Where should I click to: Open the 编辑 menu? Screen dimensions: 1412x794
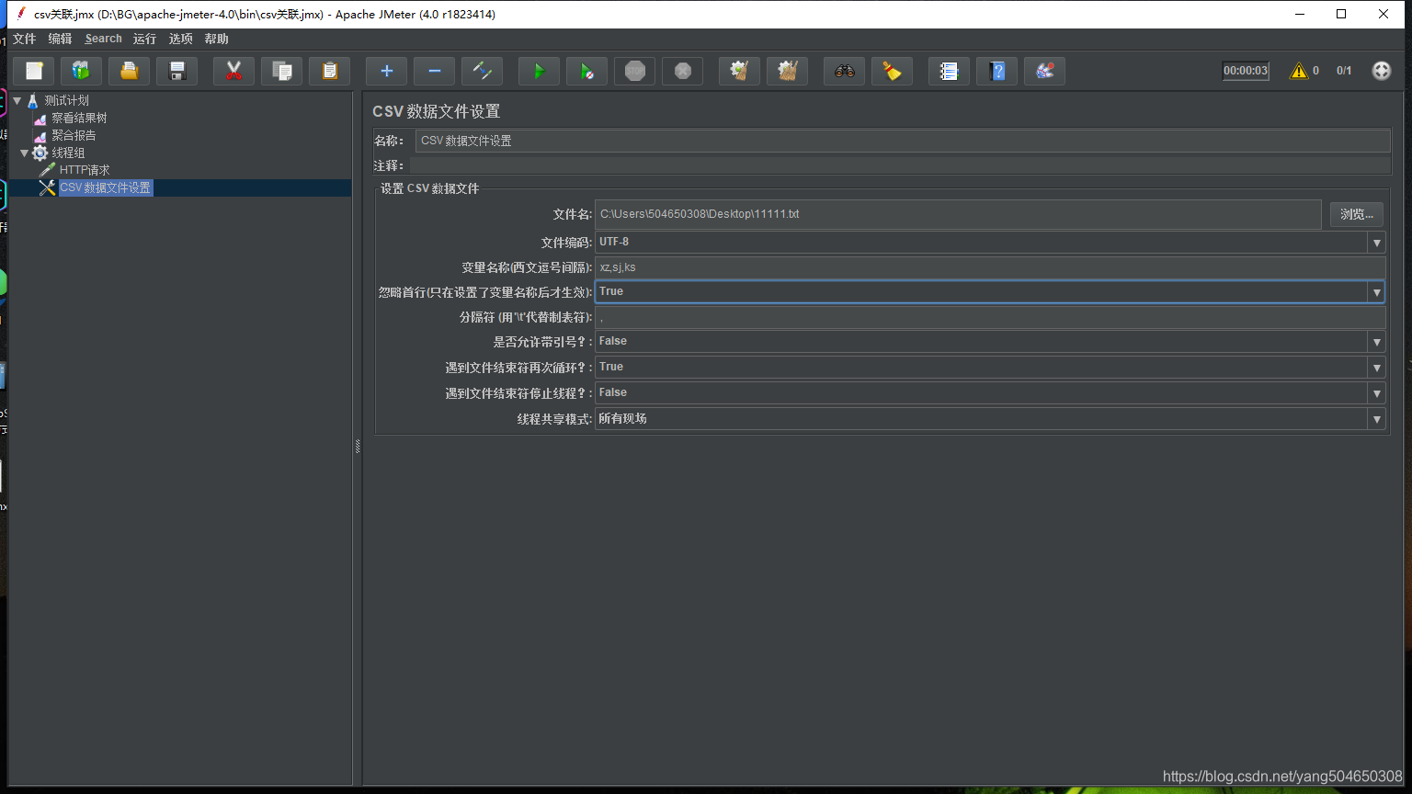(x=60, y=39)
